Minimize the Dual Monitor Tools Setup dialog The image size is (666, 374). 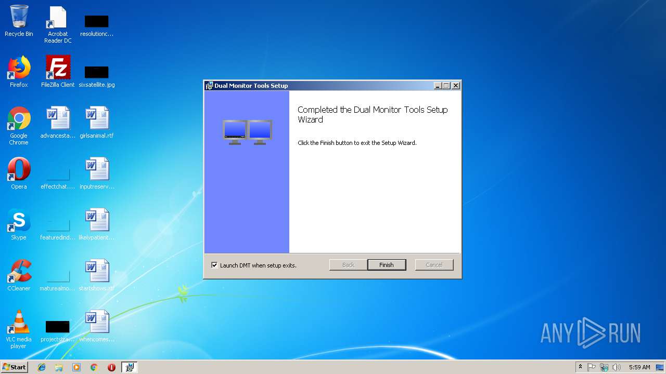[x=438, y=86]
